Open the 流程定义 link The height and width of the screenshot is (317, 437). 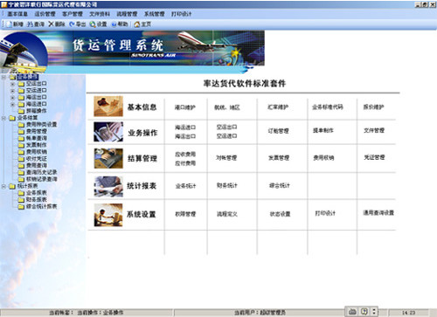[x=227, y=214]
